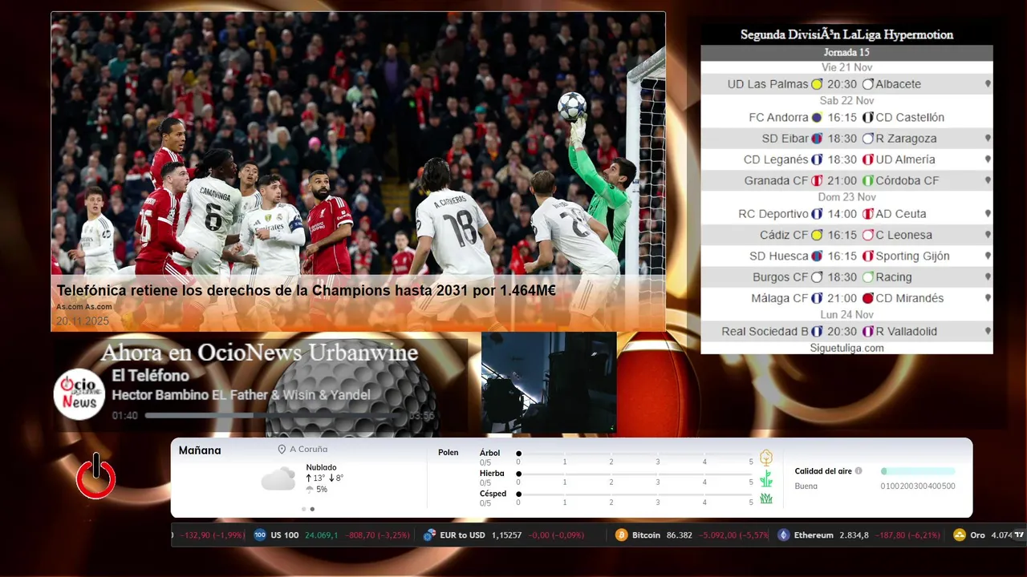Click the C Leonesa team name
The width and height of the screenshot is (1027, 577).
[x=903, y=235]
